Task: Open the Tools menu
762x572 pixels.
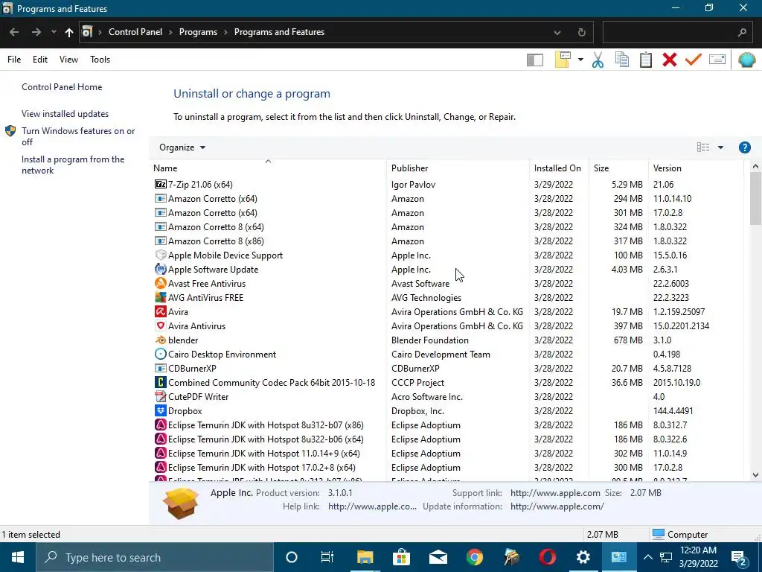Action: point(100,60)
